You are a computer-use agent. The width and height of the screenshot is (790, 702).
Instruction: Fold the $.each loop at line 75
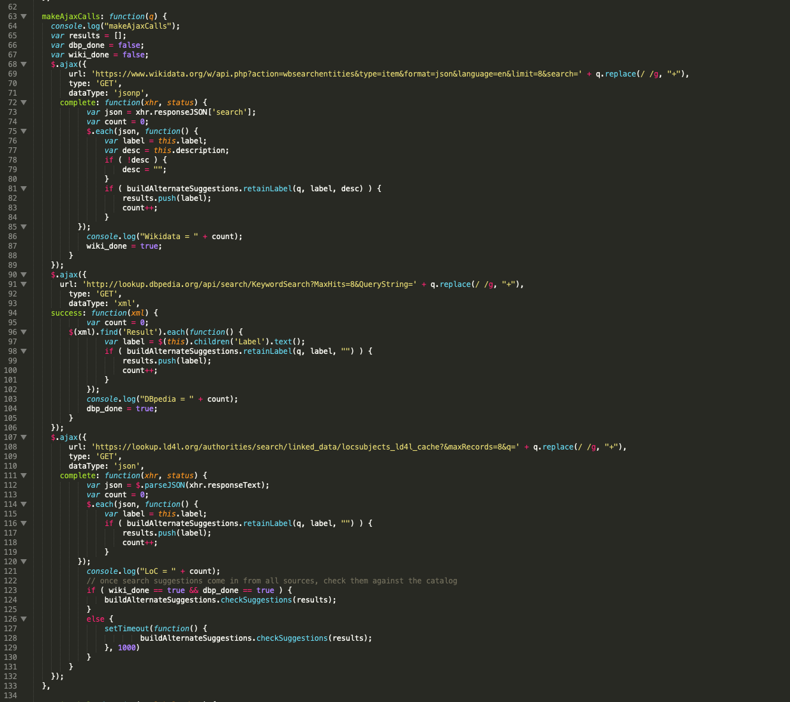(x=24, y=131)
